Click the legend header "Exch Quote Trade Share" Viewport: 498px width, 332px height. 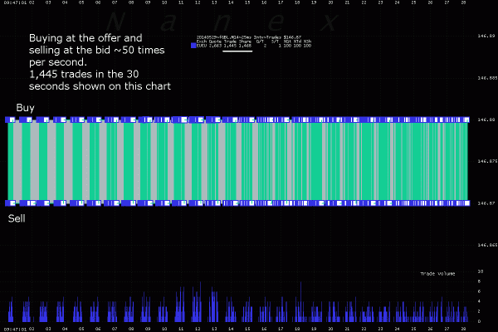tap(224, 41)
